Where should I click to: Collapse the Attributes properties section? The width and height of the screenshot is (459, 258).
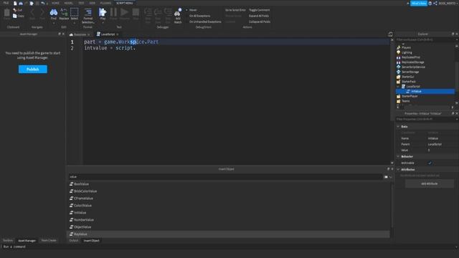[398, 169]
